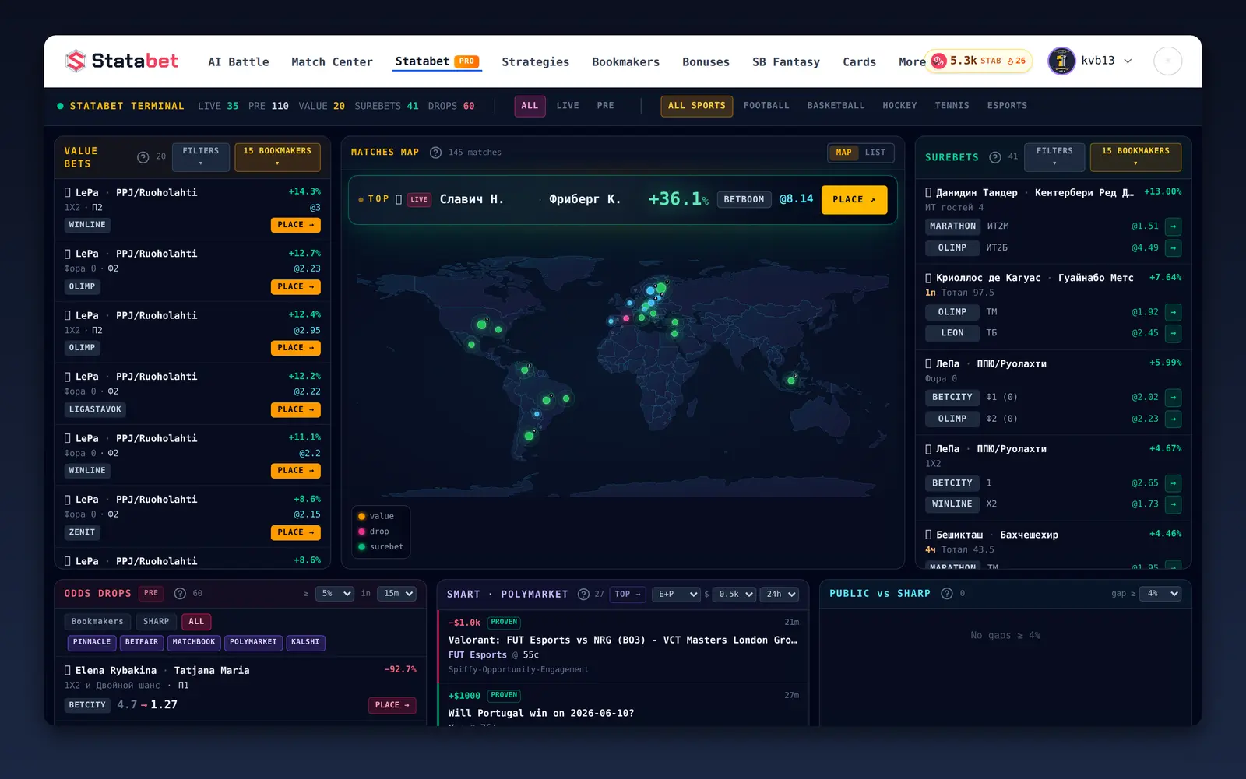The height and width of the screenshot is (779, 1246).
Task: Select SHARP filter in Odds Drops
Action: tap(156, 622)
